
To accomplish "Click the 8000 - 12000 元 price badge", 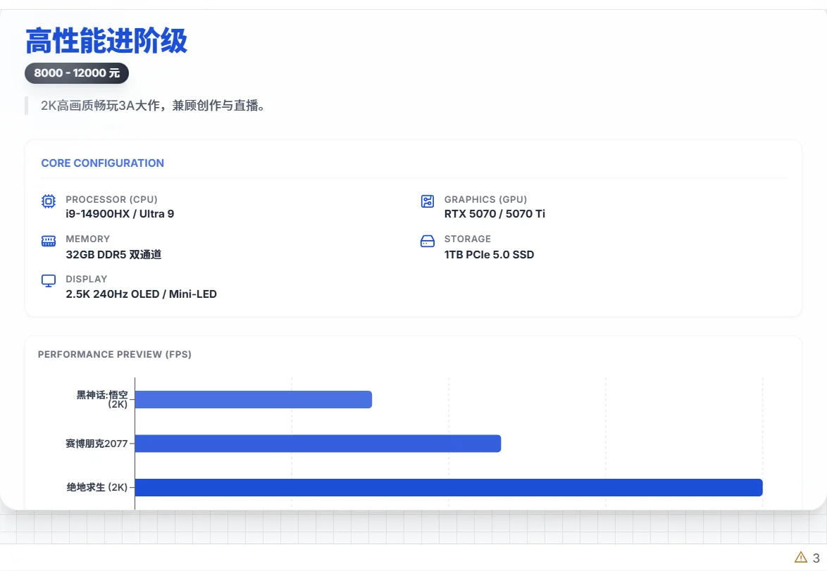I will click(76, 73).
